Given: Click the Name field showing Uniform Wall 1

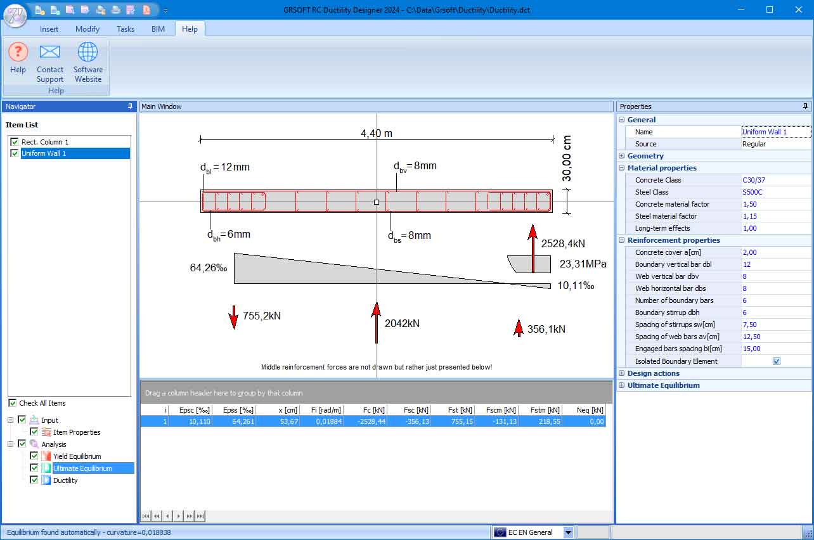Looking at the screenshot, I should tap(775, 132).
